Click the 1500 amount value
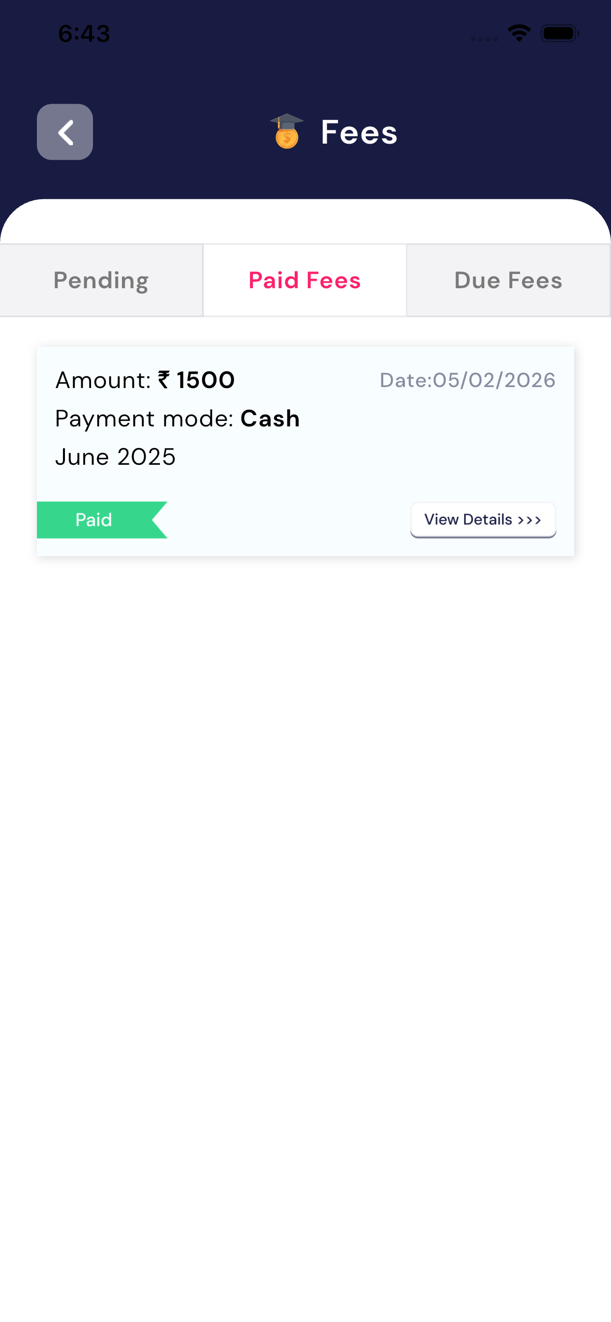Image resolution: width=611 pixels, height=1322 pixels. click(205, 380)
